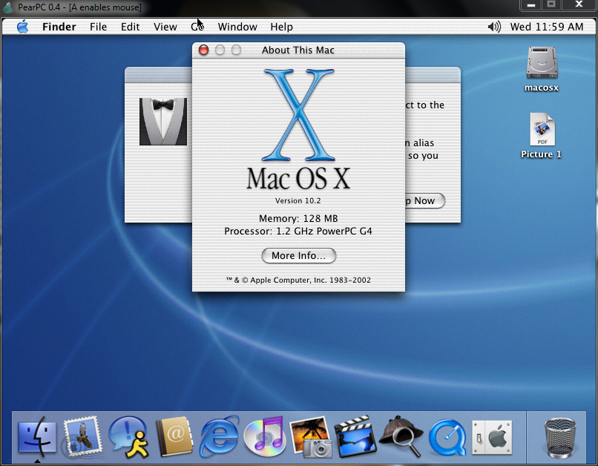Viewport: 598px width, 466px height.
Task: Open the Apple menu
Action: coord(22,27)
